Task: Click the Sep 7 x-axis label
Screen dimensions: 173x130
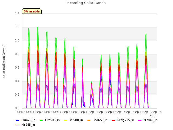Action: 57,112
